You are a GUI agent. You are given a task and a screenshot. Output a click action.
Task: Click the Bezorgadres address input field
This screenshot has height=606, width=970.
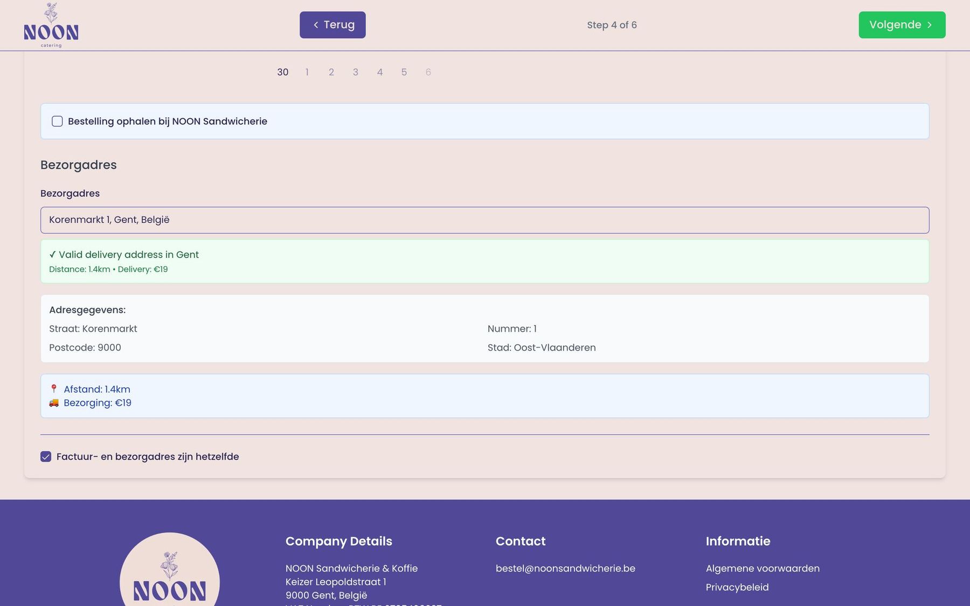point(485,220)
